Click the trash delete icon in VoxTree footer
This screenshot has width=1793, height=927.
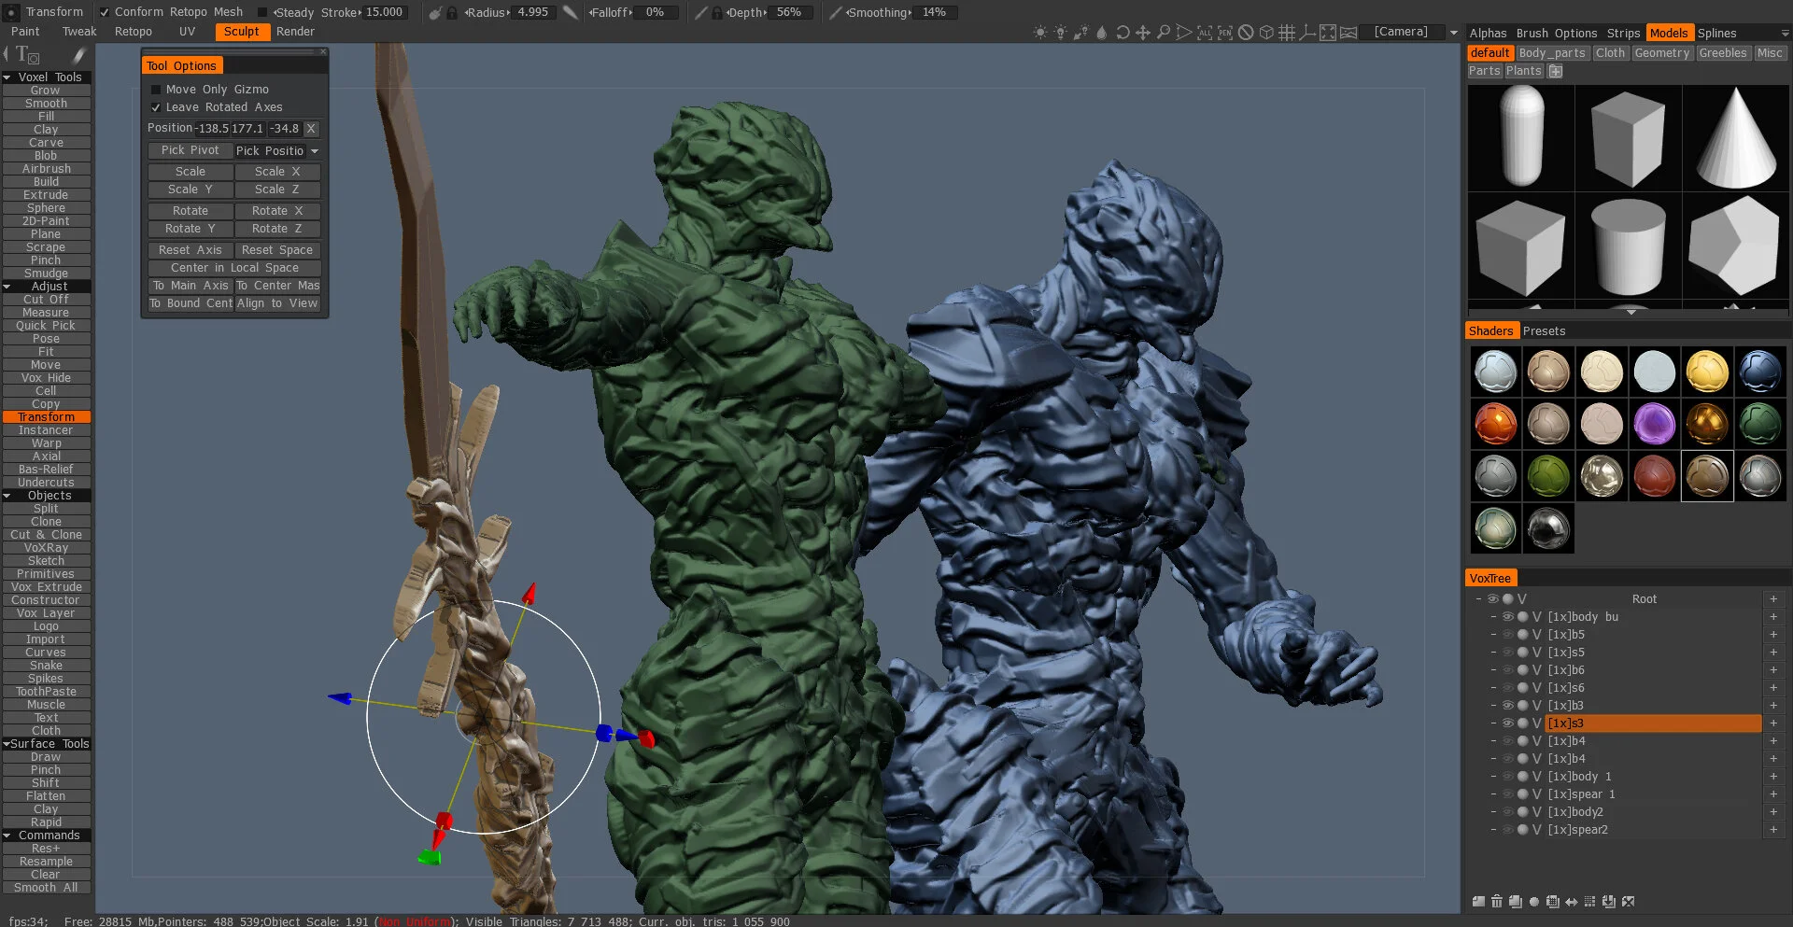pyautogui.click(x=1497, y=902)
